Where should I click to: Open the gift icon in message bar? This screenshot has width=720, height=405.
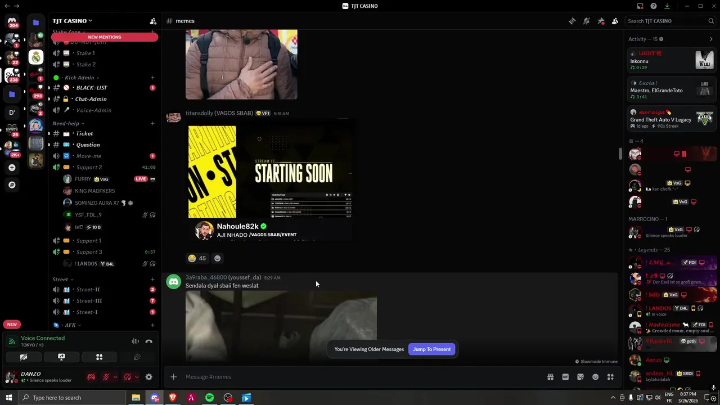[x=550, y=377]
